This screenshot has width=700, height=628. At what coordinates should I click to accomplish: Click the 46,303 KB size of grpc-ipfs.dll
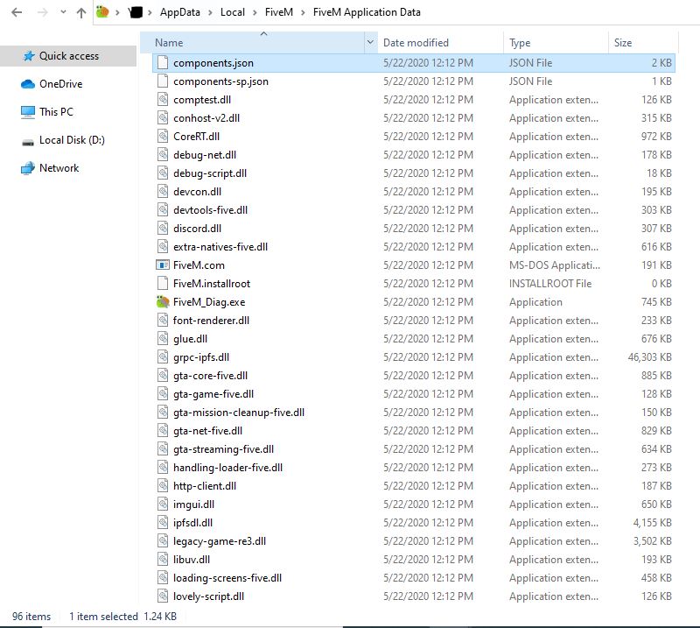click(x=649, y=357)
